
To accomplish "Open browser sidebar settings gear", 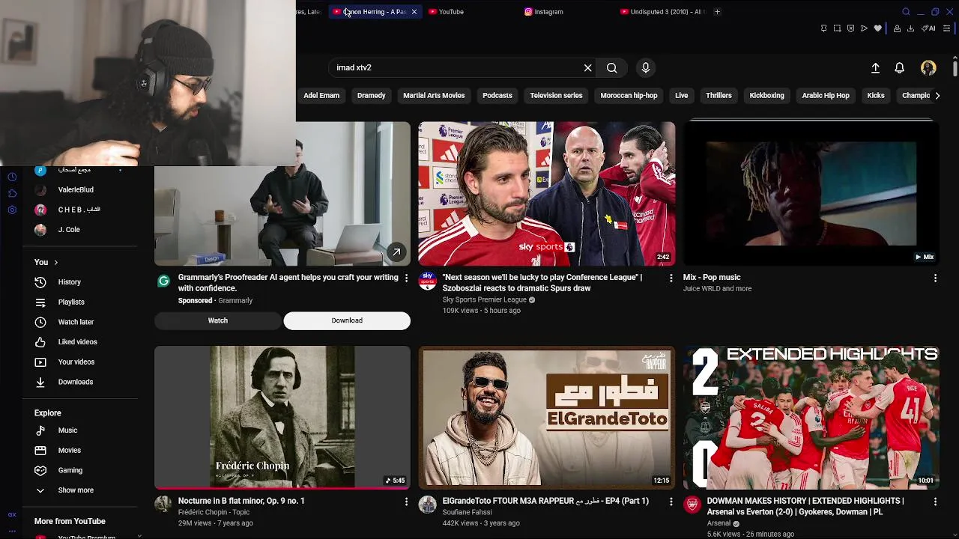I will tap(12, 210).
